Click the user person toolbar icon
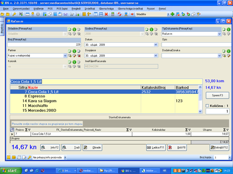 click(x=33, y=14)
